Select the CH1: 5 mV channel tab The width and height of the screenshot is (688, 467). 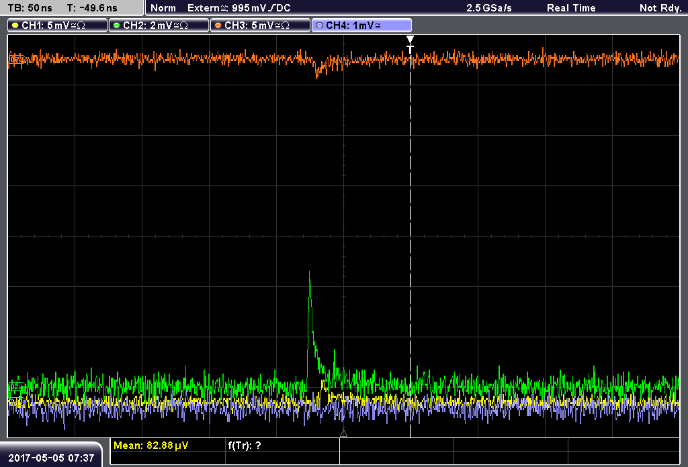58,26
